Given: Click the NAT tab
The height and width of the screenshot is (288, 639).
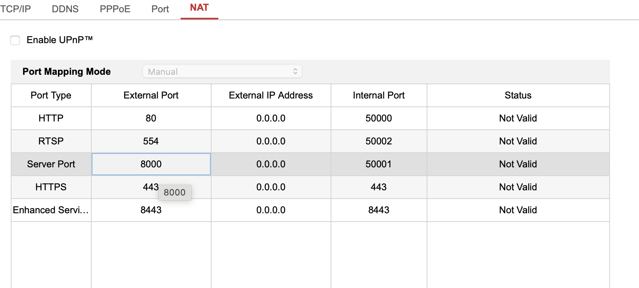Looking at the screenshot, I should tap(199, 8).
